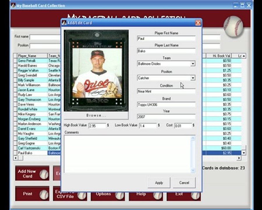Click the Print button in main window
The image size is (262, 210).
coord(32,194)
